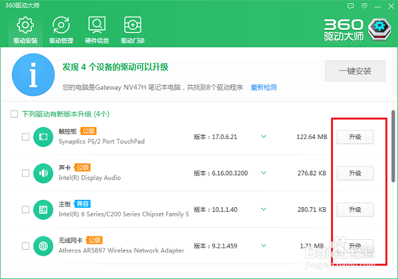Screen dimensions: 398x279
Task: Go to the 驱动门诊 tab
Action: coord(133,31)
